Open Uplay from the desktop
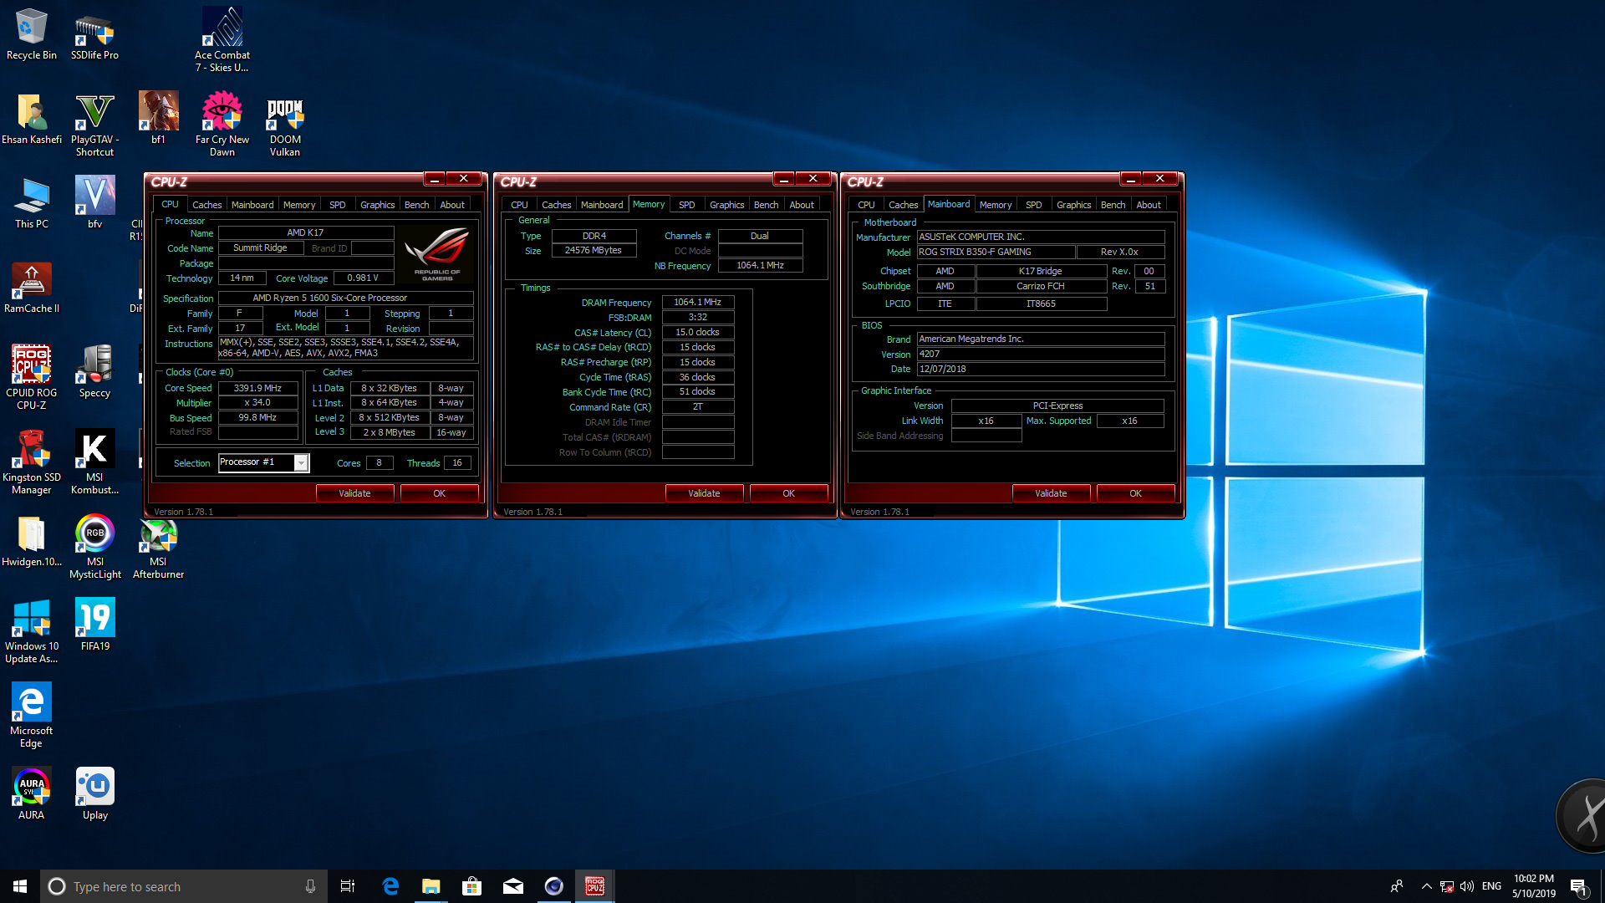 pyautogui.click(x=94, y=786)
